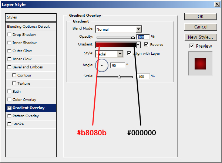Viewport: 222px width, 163px height.
Task: Select Drop Shadow label in list
Action: [24, 34]
